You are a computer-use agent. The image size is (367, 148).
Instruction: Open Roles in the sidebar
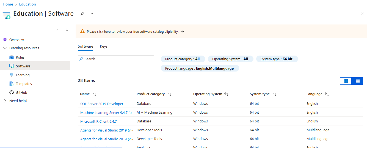point(20,57)
